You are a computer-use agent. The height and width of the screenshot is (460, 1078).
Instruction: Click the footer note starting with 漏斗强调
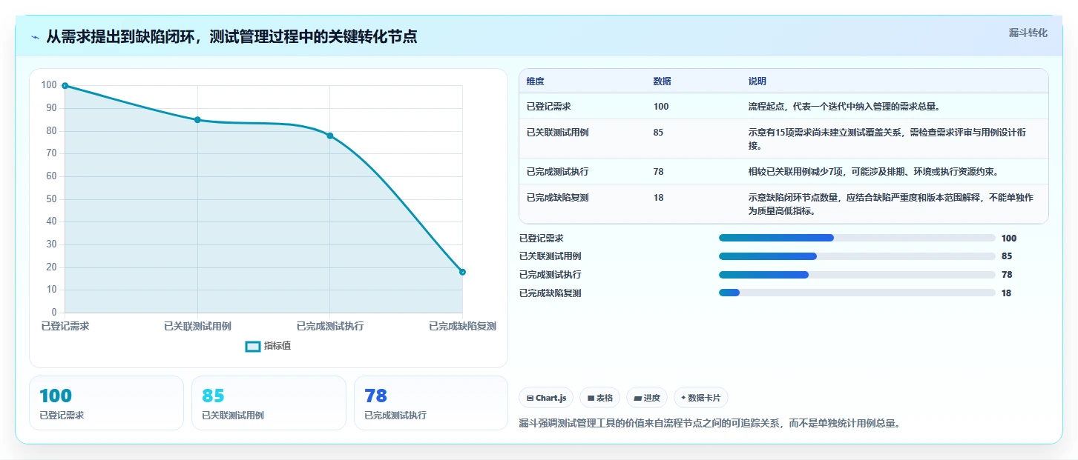(709, 424)
